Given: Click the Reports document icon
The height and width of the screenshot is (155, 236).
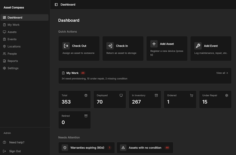Looking at the screenshot, I should (x=4, y=61).
